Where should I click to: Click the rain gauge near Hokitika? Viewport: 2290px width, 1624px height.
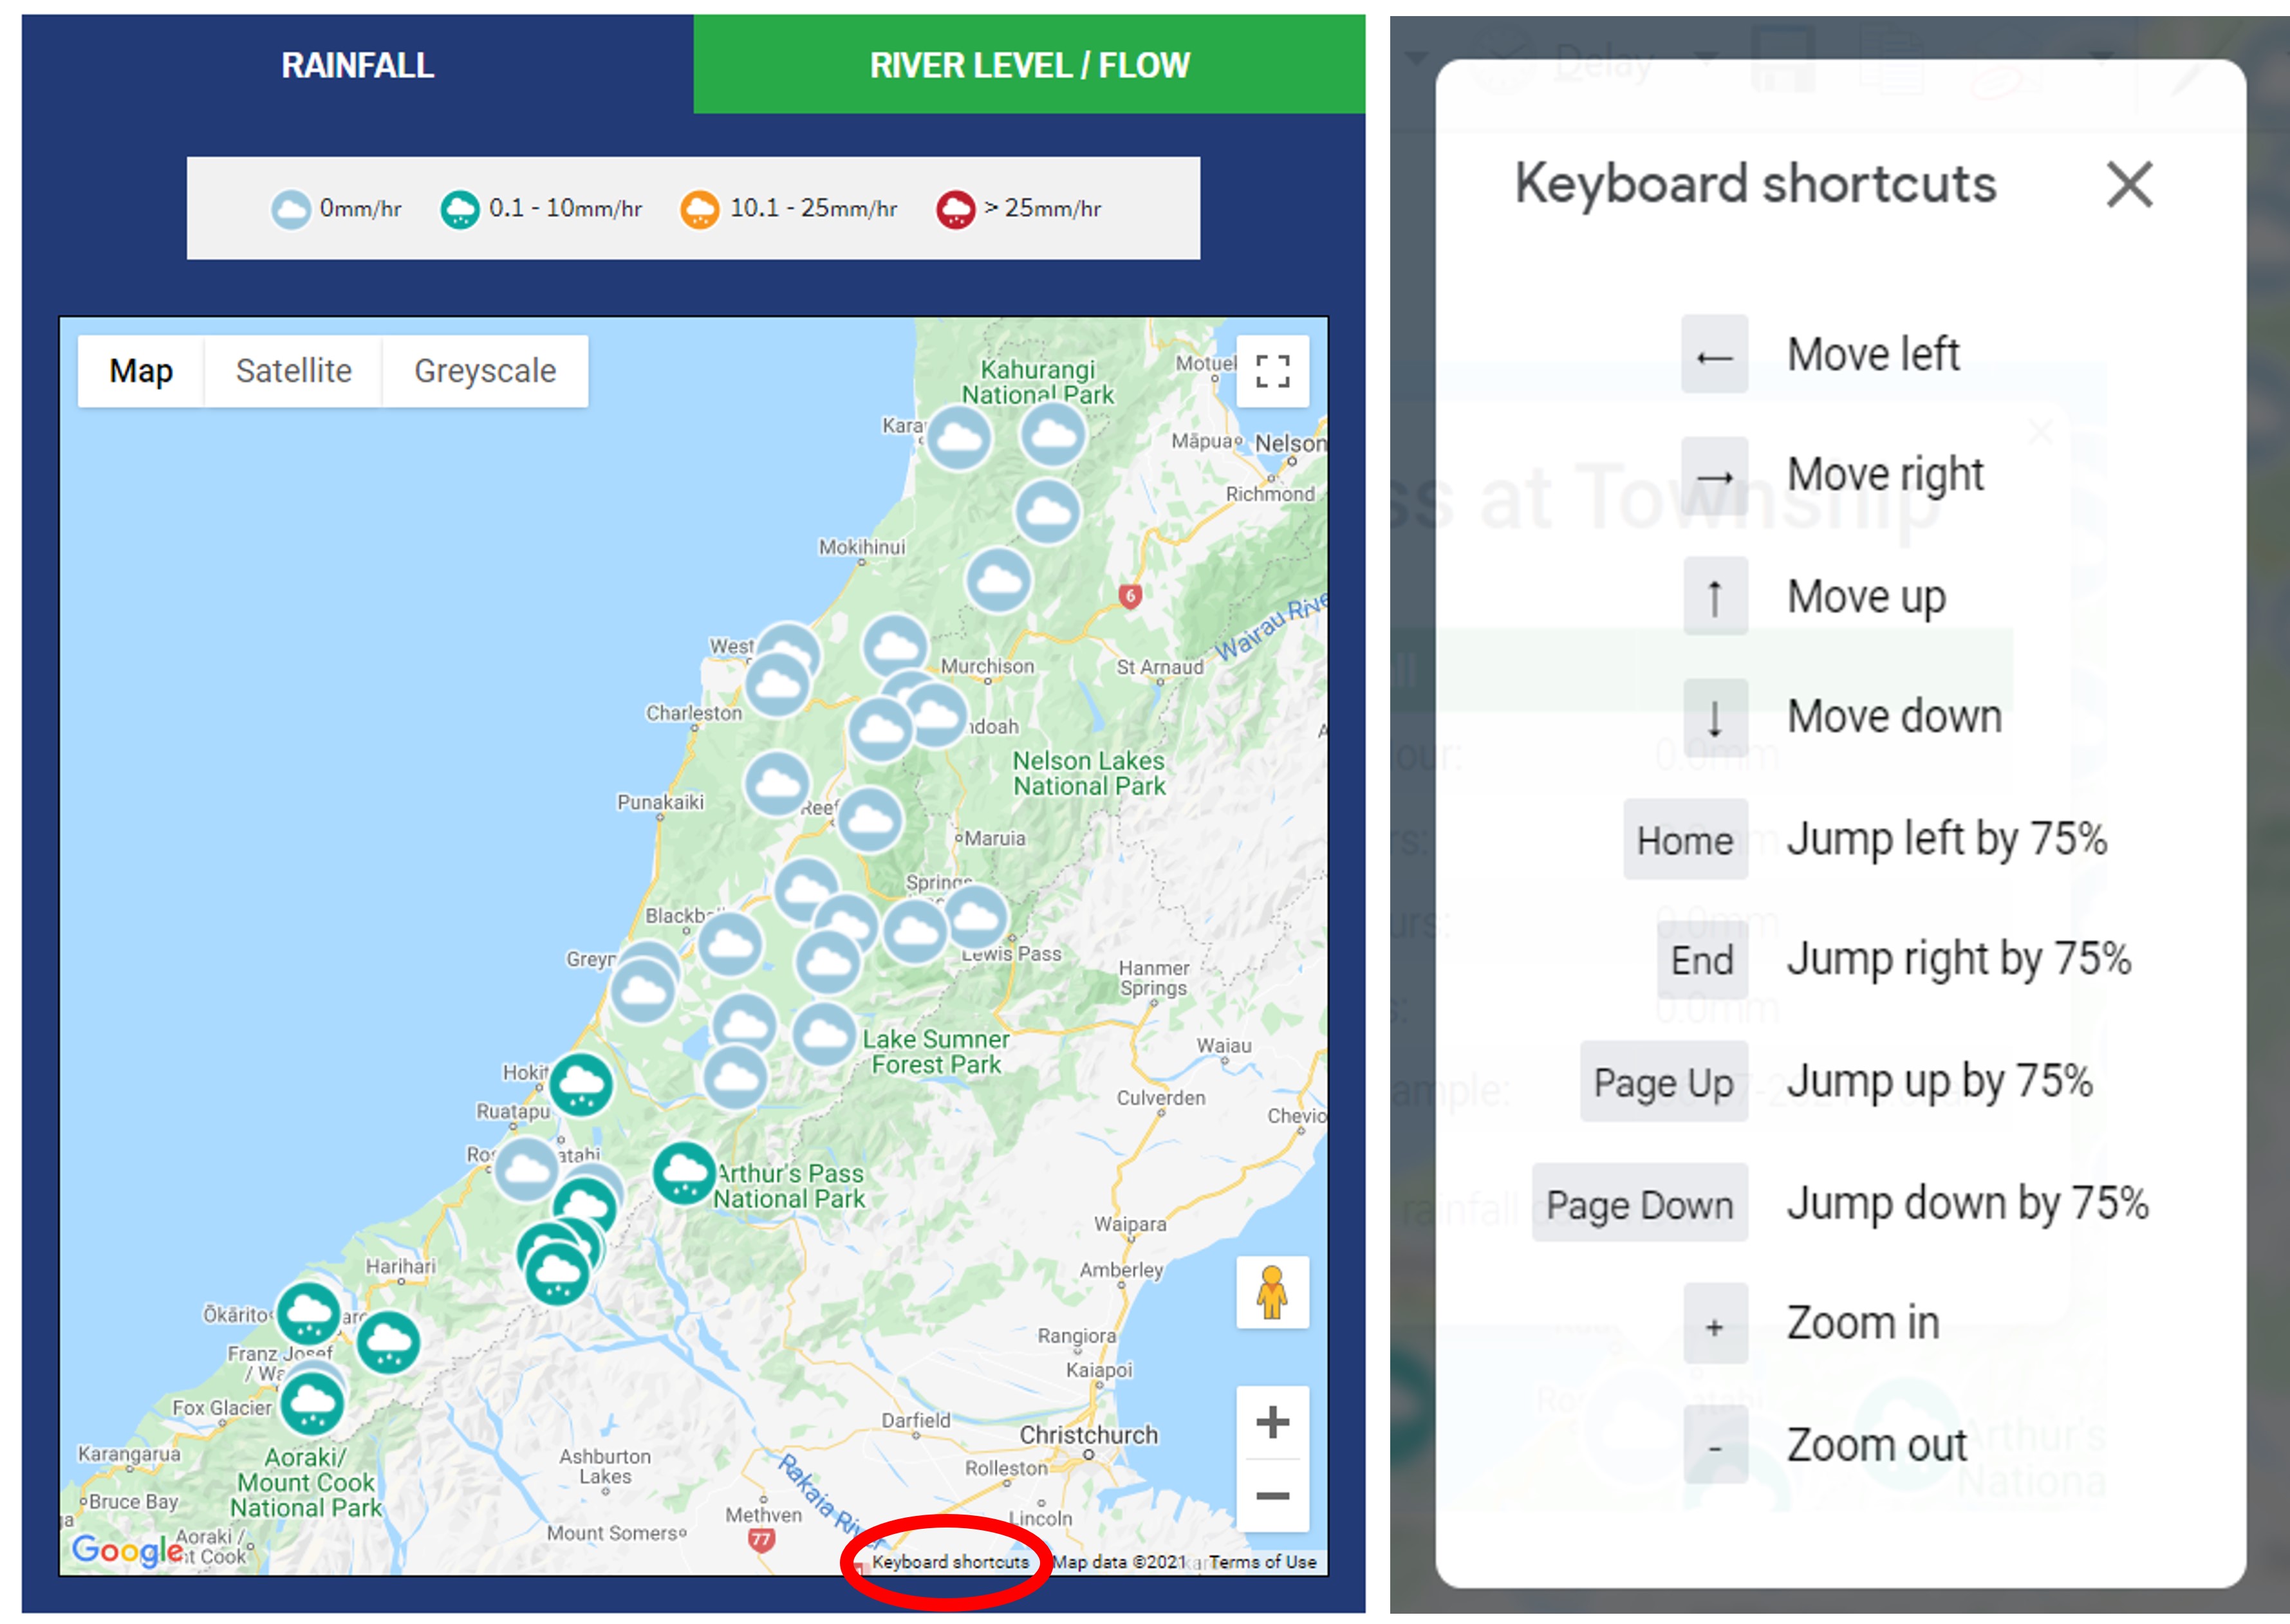click(581, 1084)
